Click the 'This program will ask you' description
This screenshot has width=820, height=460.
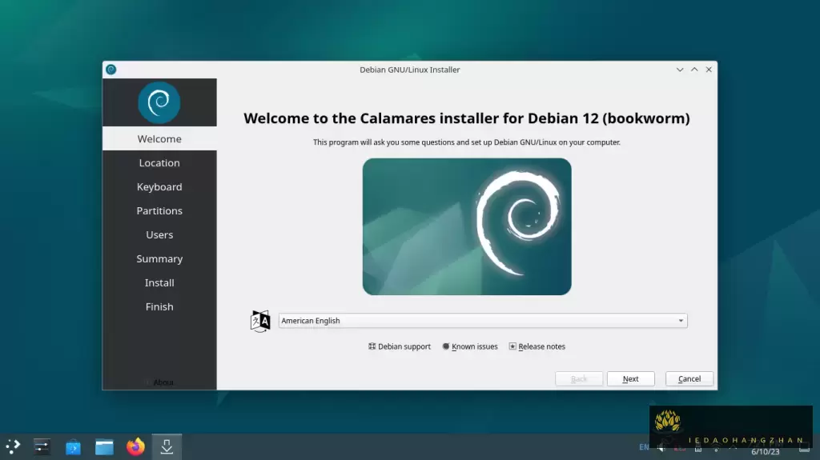point(467,142)
